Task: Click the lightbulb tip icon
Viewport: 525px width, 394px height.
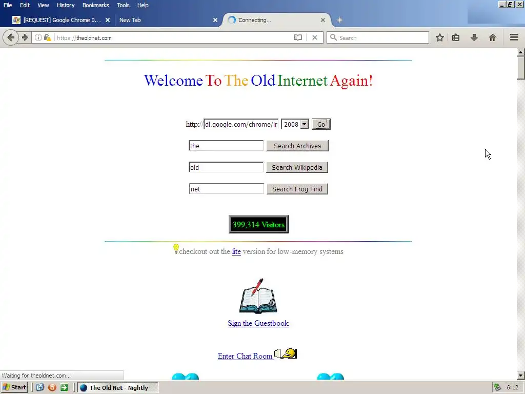Action: (x=176, y=249)
